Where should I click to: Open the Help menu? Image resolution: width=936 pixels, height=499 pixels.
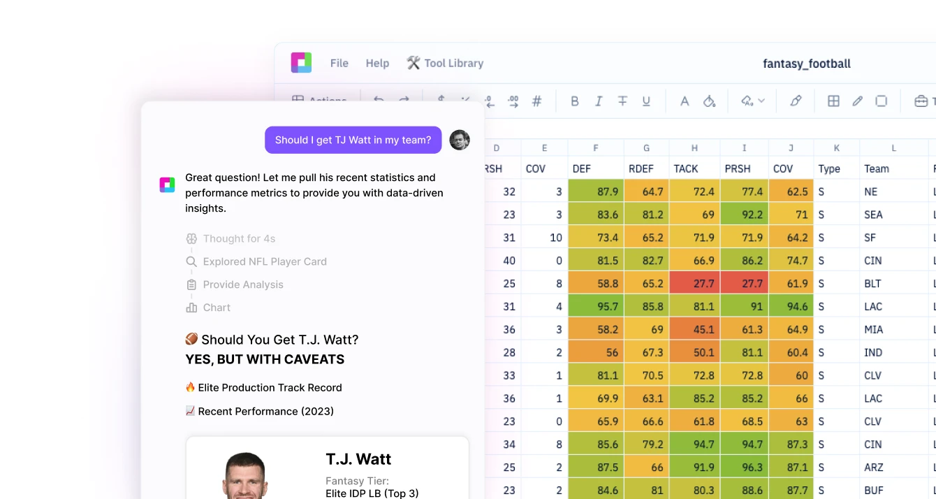(x=377, y=63)
